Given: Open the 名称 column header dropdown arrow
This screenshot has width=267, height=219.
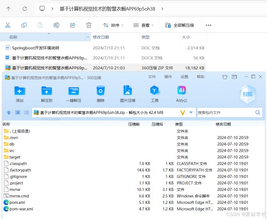Looking at the screenshot, I should tap(88, 37).
